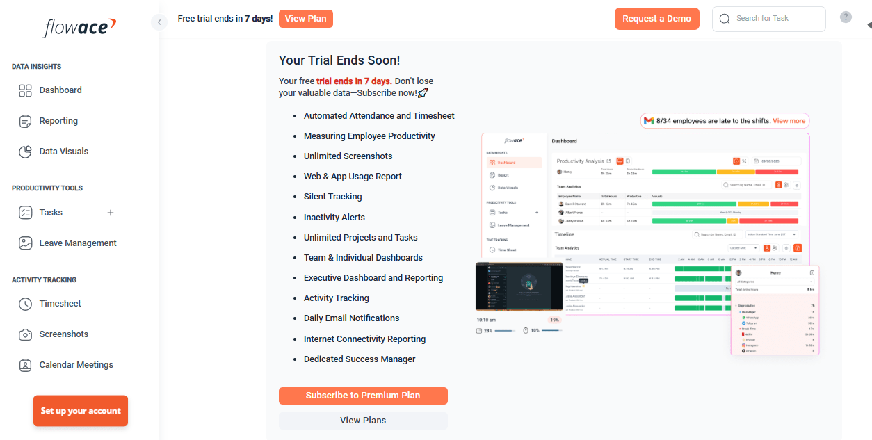The width and height of the screenshot is (872, 440).
Task: Click Subscribe to Premium Plan
Action: [x=363, y=396]
